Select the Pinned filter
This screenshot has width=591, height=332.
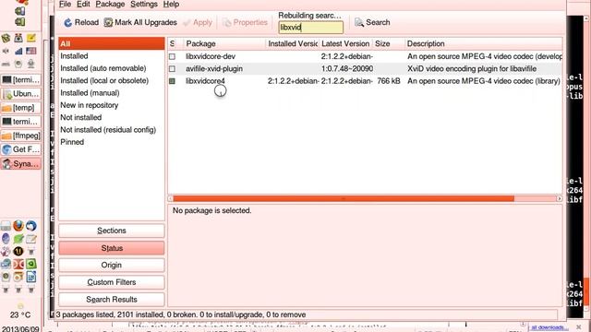(112, 142)
